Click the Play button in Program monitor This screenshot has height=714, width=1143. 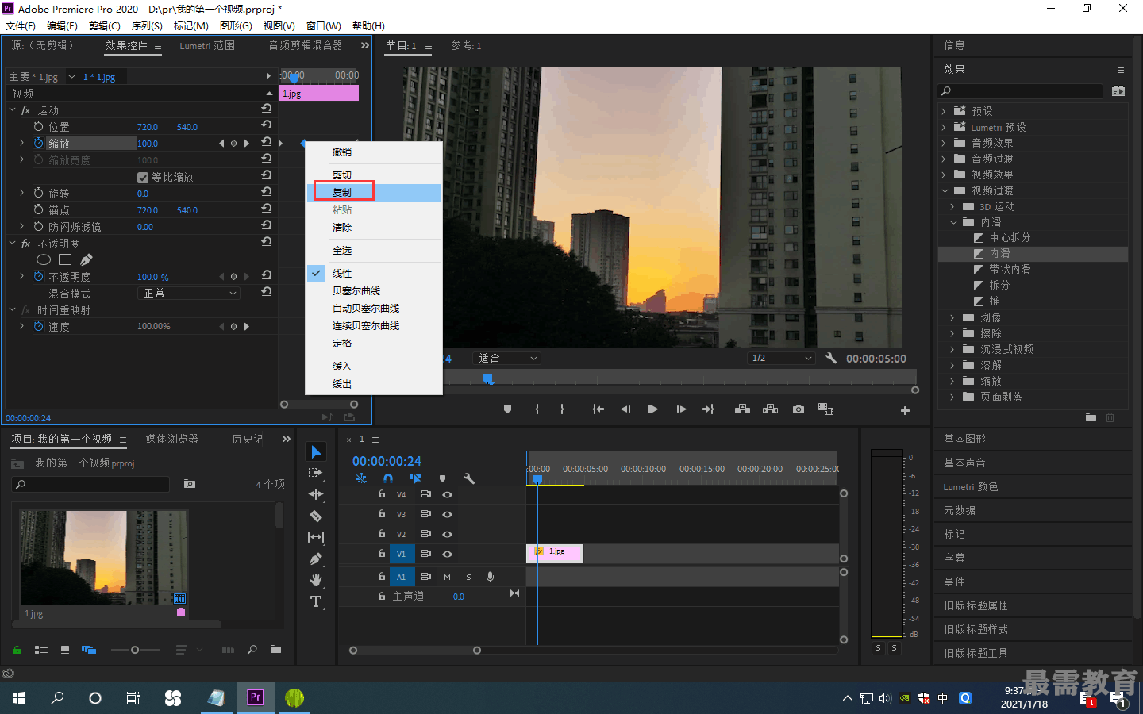(652, 409)
